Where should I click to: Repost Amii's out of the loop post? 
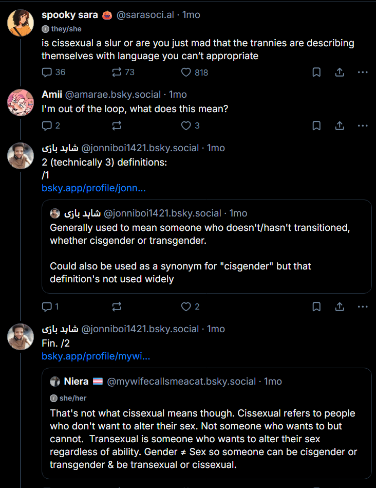pos(117,125)
